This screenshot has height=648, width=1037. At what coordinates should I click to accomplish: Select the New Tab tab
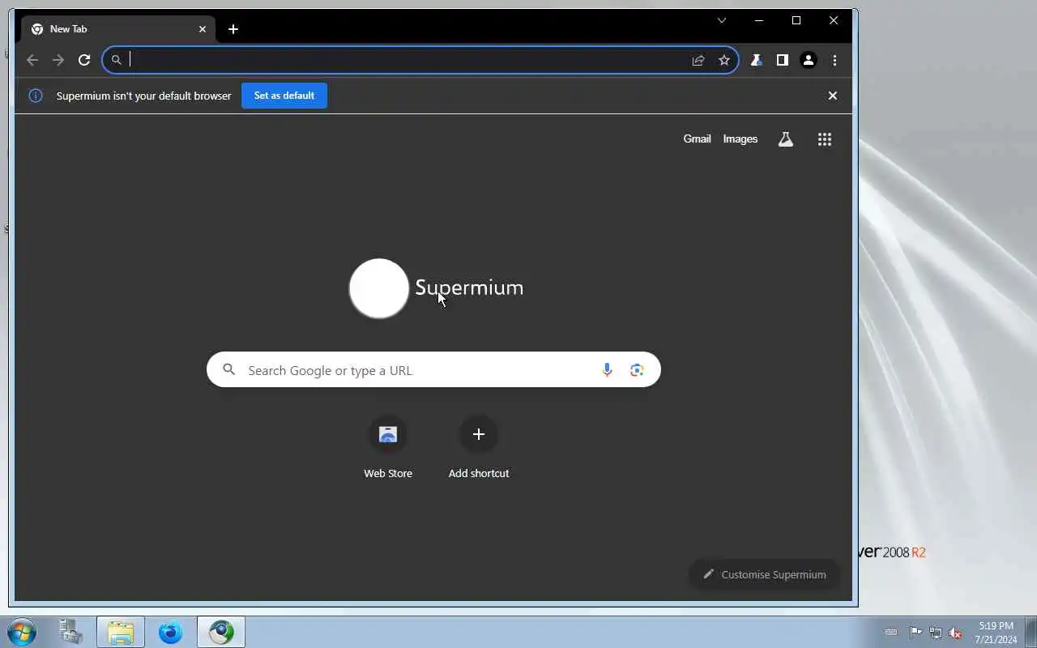coord(118,29)
